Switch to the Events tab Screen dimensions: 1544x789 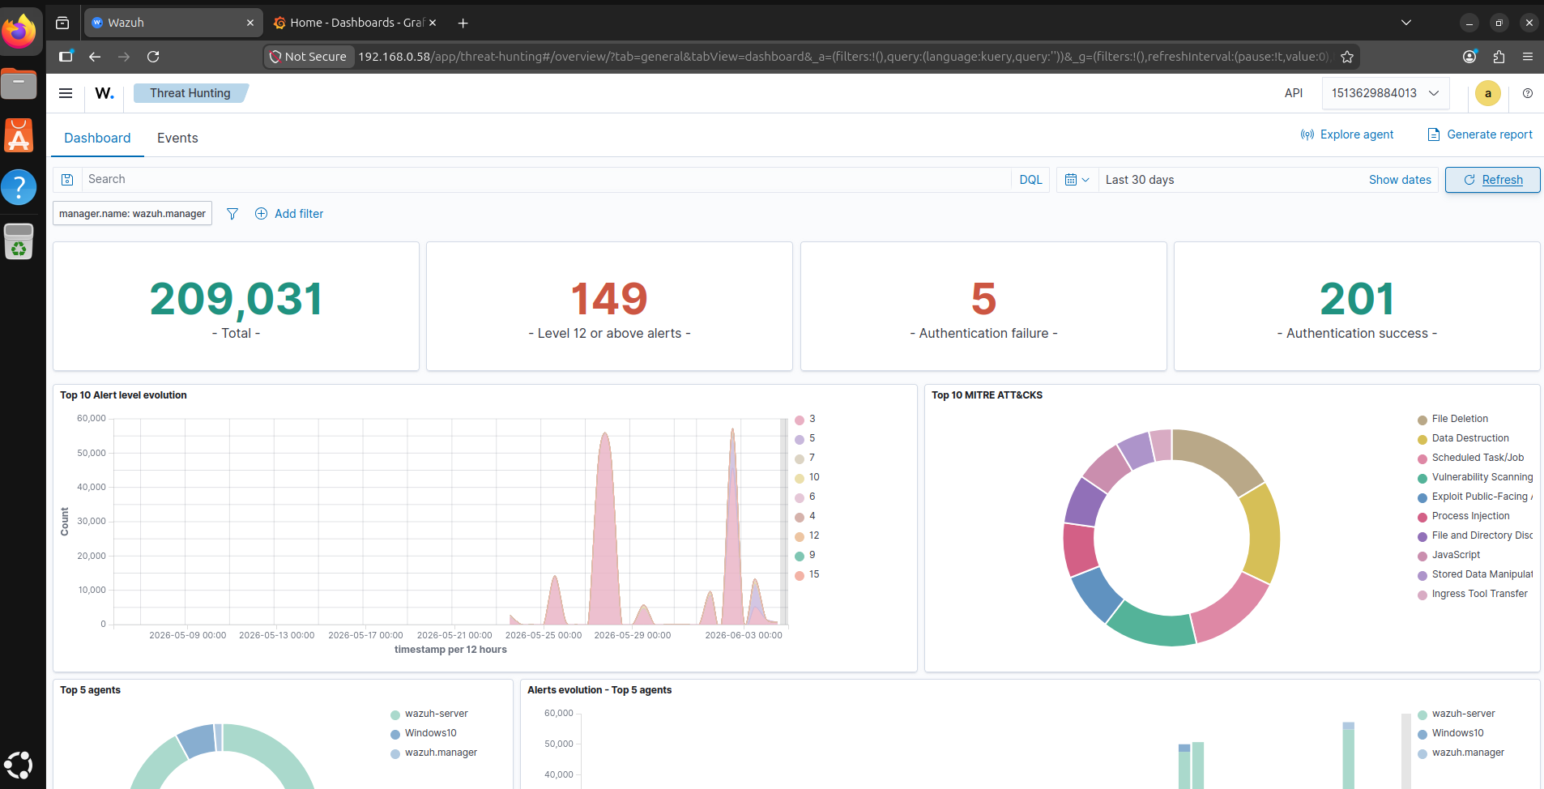point(177,138)
